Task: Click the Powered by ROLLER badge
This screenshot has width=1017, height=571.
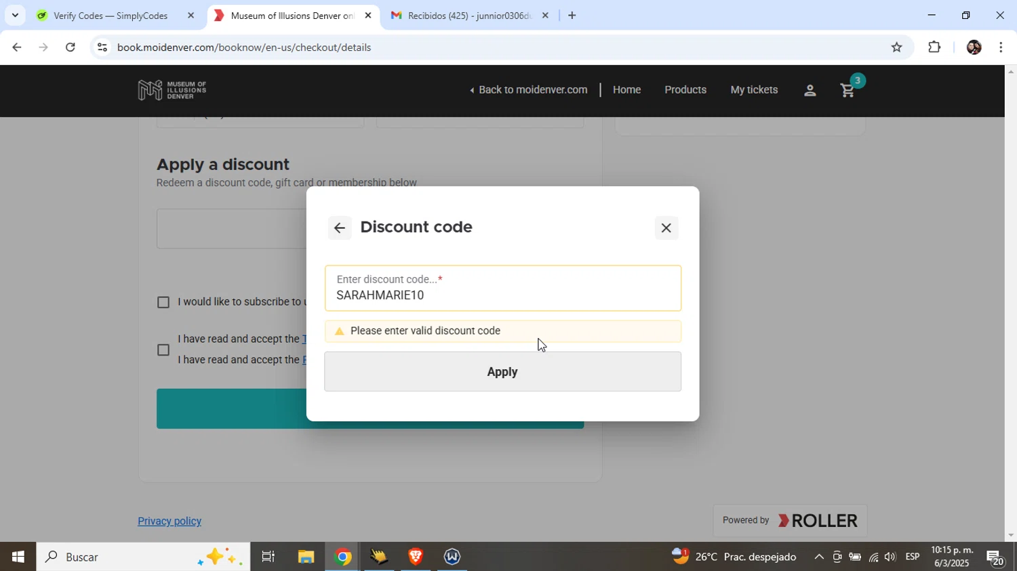Action: (790, 520)
